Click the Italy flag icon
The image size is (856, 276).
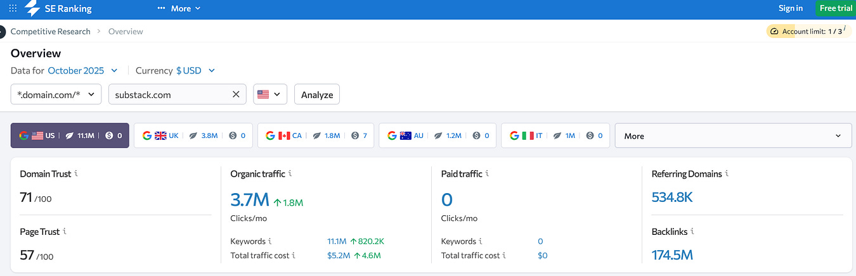point(528,135)
